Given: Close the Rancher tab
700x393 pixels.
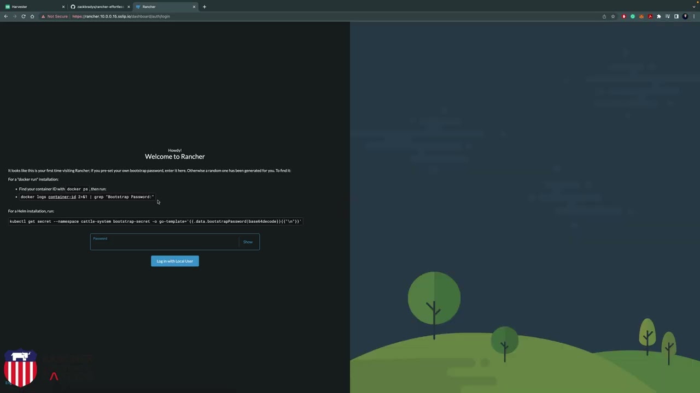Looking at the screenshot, I should pyautogui.click(x=194, y=7).
